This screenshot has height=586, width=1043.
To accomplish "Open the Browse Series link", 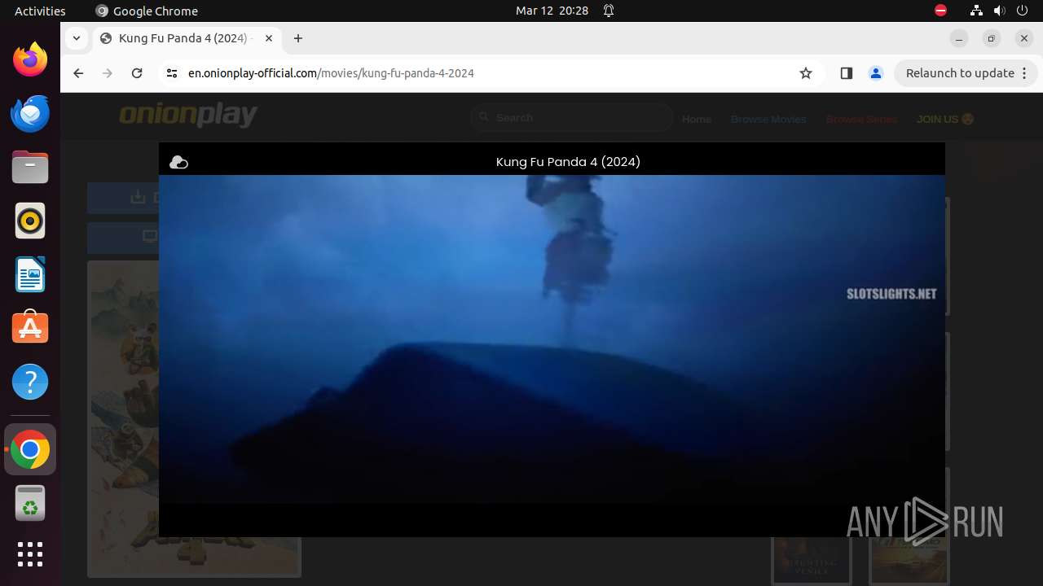I will point(861,119).
